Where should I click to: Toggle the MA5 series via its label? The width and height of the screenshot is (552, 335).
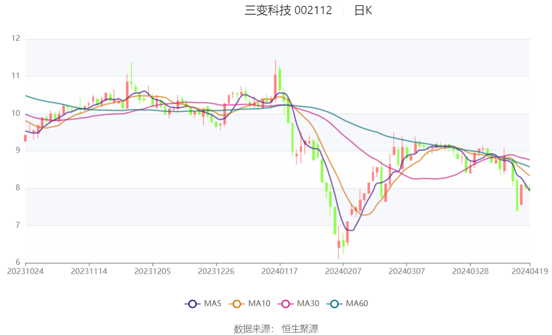point(212,304)
